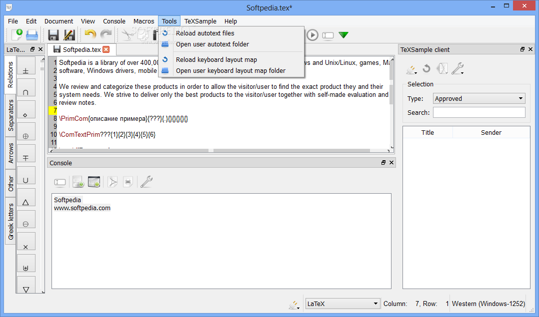This screenshot has width=539, height=317.
Task: Select the Softpedia.tex document tab
Action: tap(81, 50)
